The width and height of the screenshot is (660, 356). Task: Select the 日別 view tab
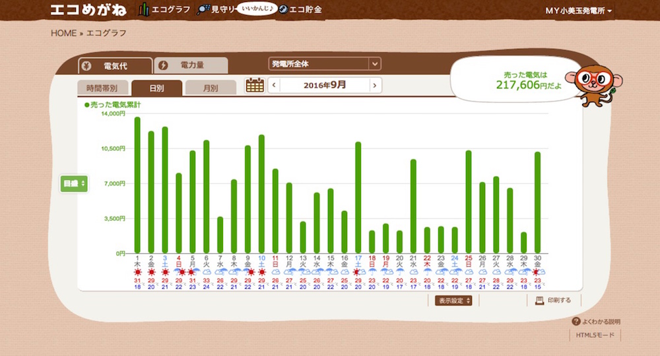(156, 88)
